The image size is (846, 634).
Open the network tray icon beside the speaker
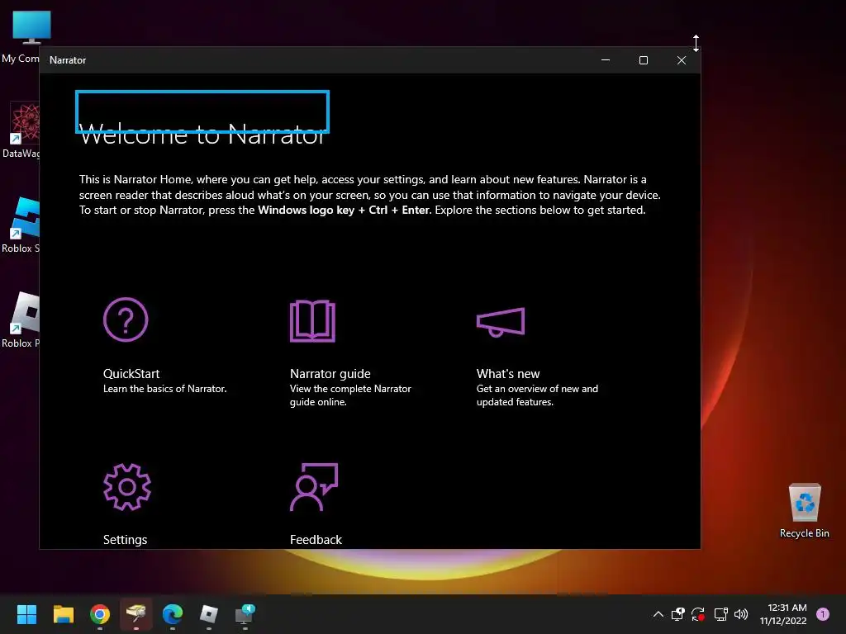point(720,614)
